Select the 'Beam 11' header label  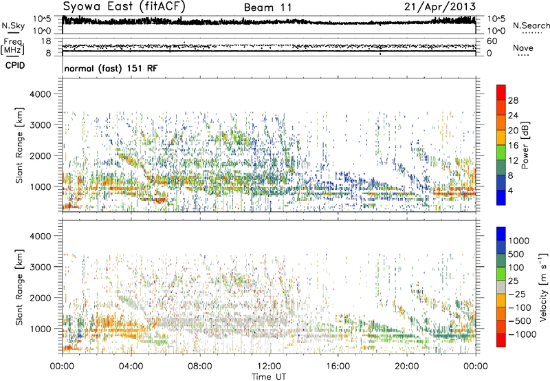(268, 8)
